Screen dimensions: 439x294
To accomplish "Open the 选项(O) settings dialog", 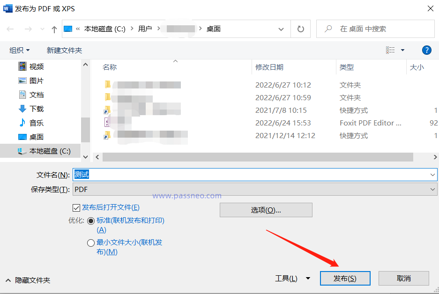I will 266,210.
